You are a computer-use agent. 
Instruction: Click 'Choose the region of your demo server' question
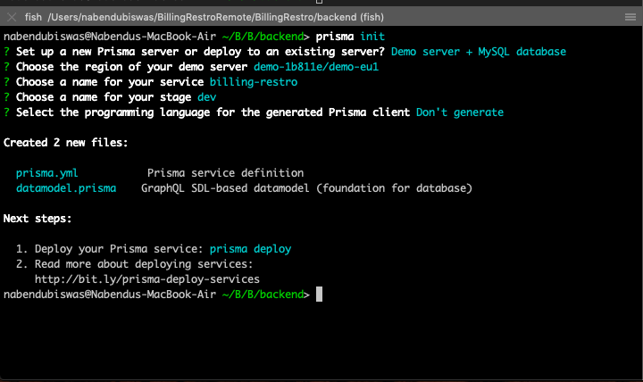[x=131, y=67]
